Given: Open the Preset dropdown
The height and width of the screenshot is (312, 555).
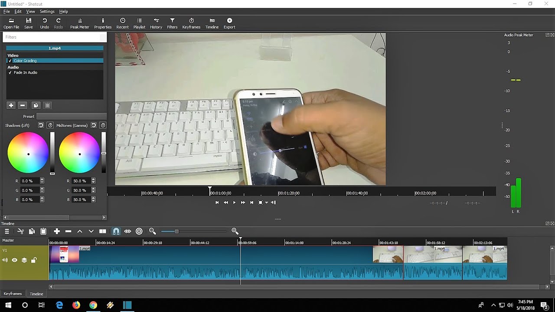Looking at the screenshot, I should 72,116.
